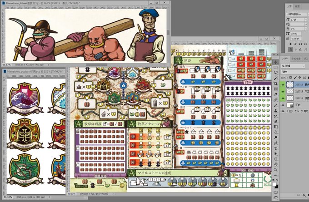Switch to the パス tab

coord(306,59)
